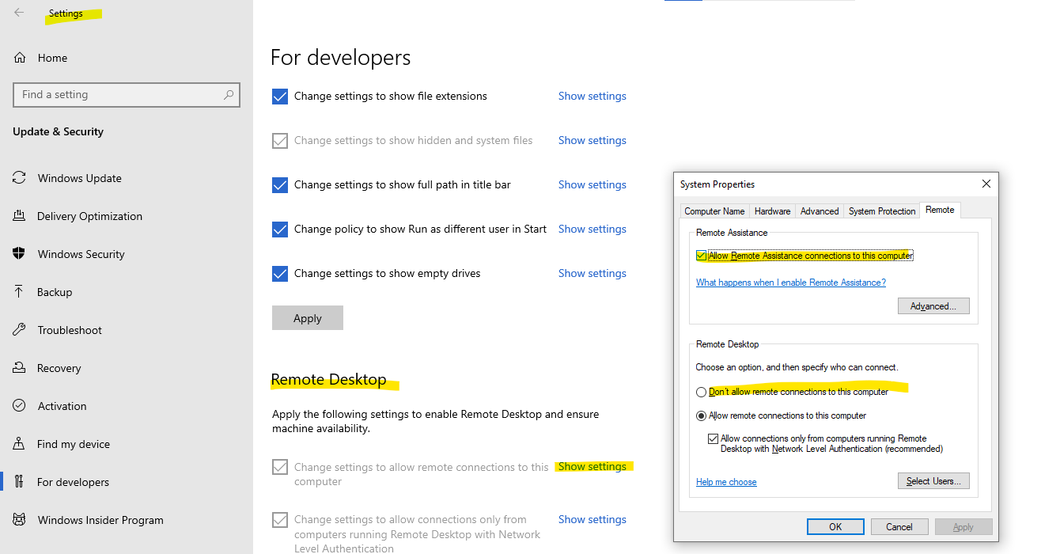Open What happens when I enable Remote Assistance link
Viewport: 1060px width, 554px height.
pos(791,283)
